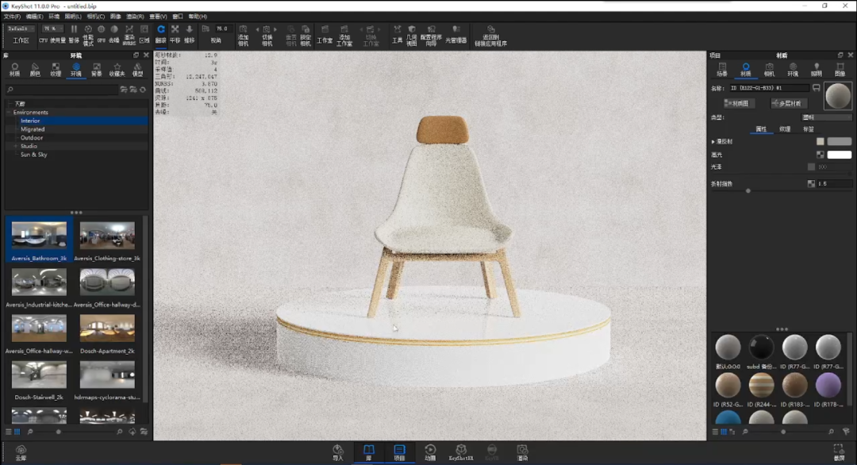Open the 渲染(R) Render menu

(135, 17)
